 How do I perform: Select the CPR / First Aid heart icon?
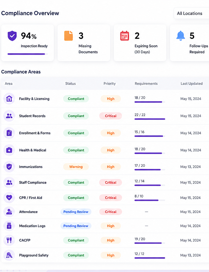pos(9,198)
